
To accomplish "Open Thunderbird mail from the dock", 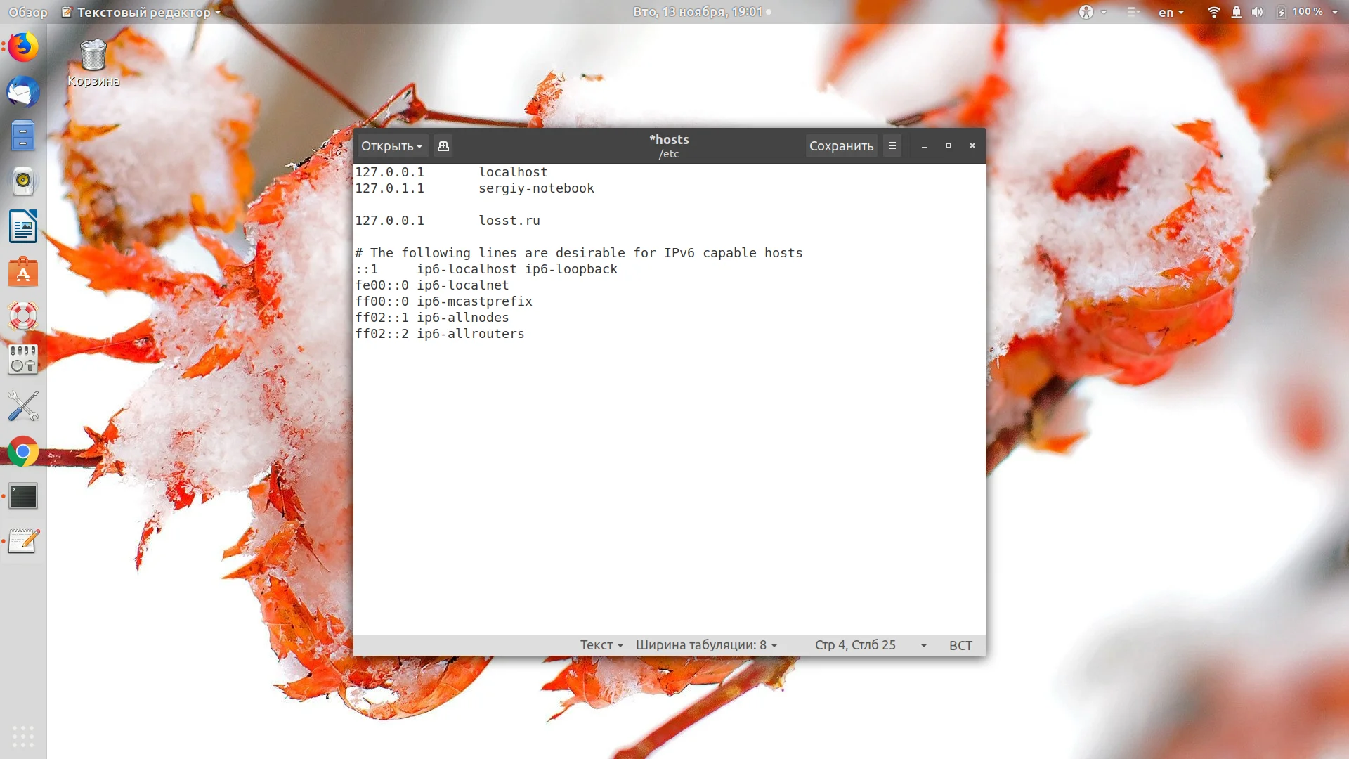I will pyautogui.click(x=23, y=92).
